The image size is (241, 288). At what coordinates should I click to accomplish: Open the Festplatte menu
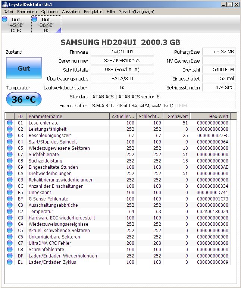pos(93,12)
